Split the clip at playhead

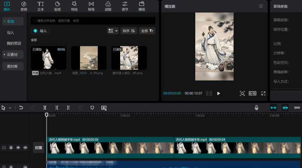click(45, 108)
